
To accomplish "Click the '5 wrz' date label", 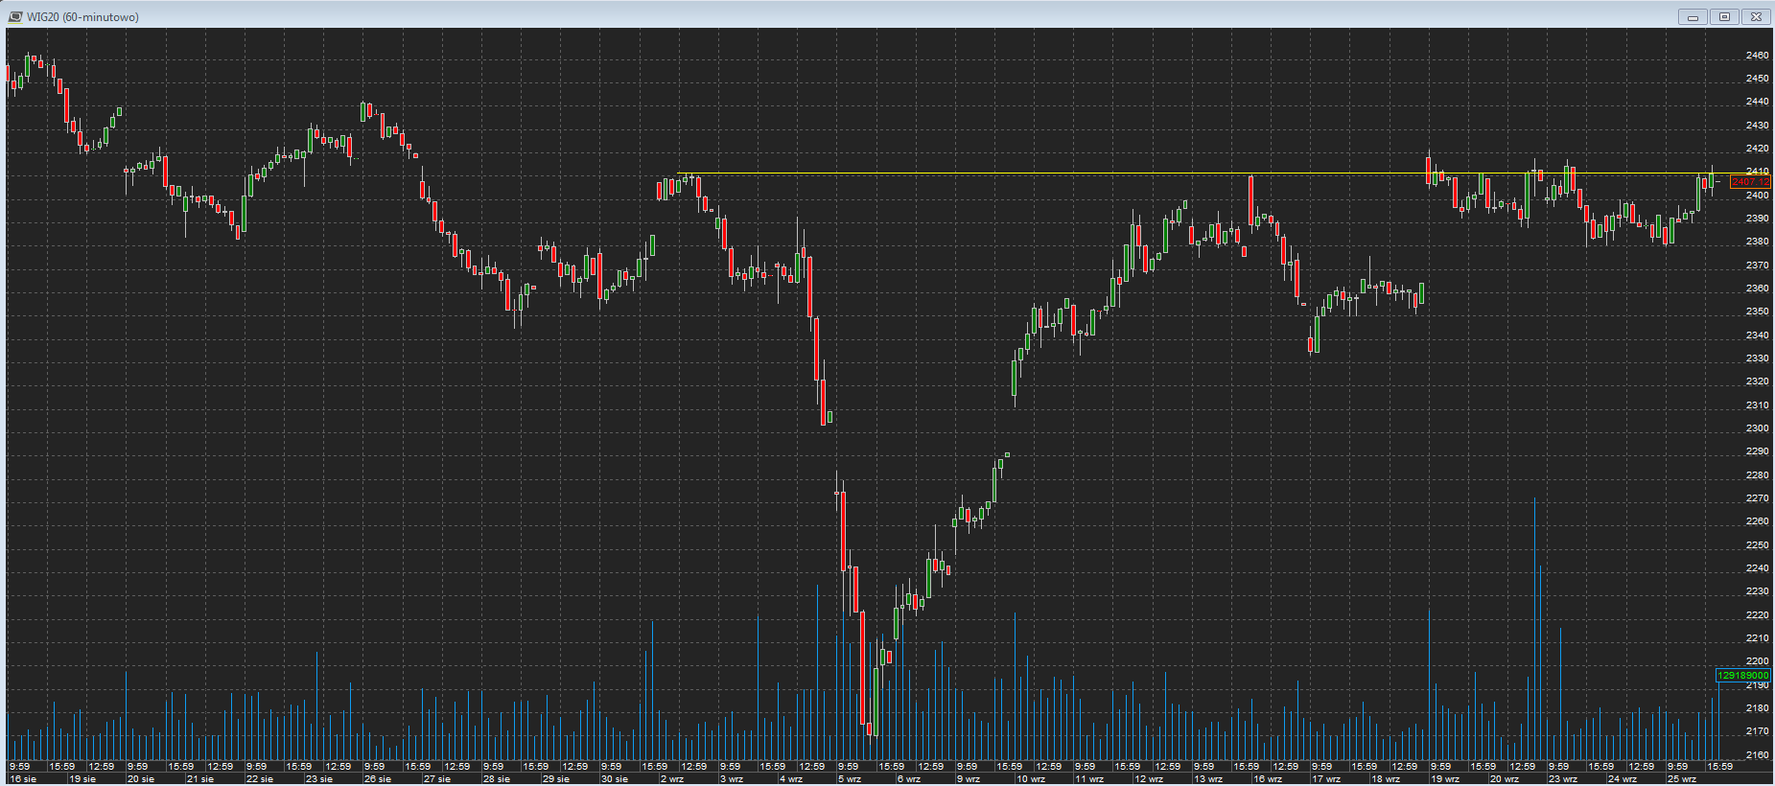I will tap(850, 779).
